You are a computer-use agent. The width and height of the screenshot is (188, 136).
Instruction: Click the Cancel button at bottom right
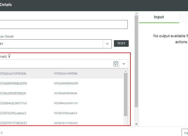185,133
